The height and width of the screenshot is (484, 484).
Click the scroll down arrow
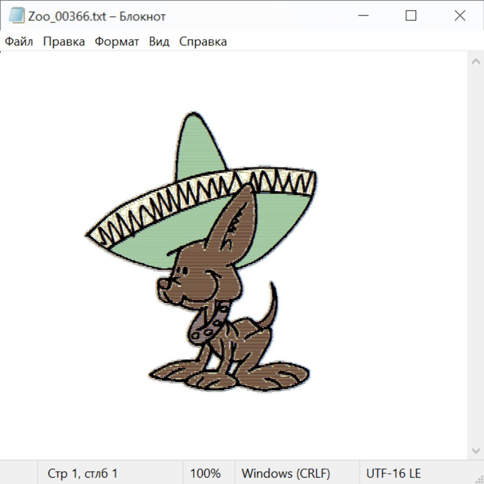point(475,450)
